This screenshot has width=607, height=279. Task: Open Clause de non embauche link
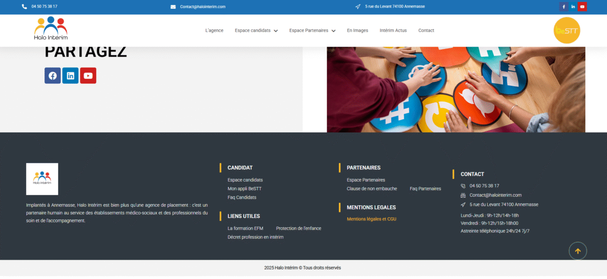(372, 189)
